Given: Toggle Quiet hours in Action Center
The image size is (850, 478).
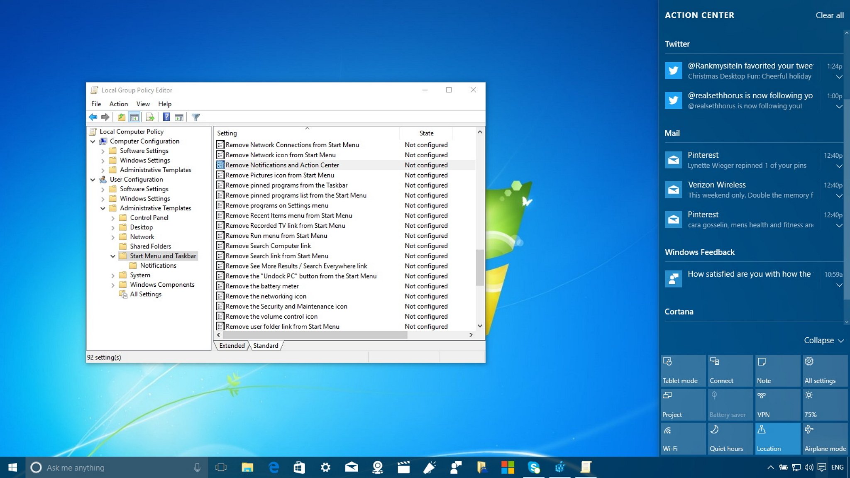Looking at the screenshot, I should point(728,438).
